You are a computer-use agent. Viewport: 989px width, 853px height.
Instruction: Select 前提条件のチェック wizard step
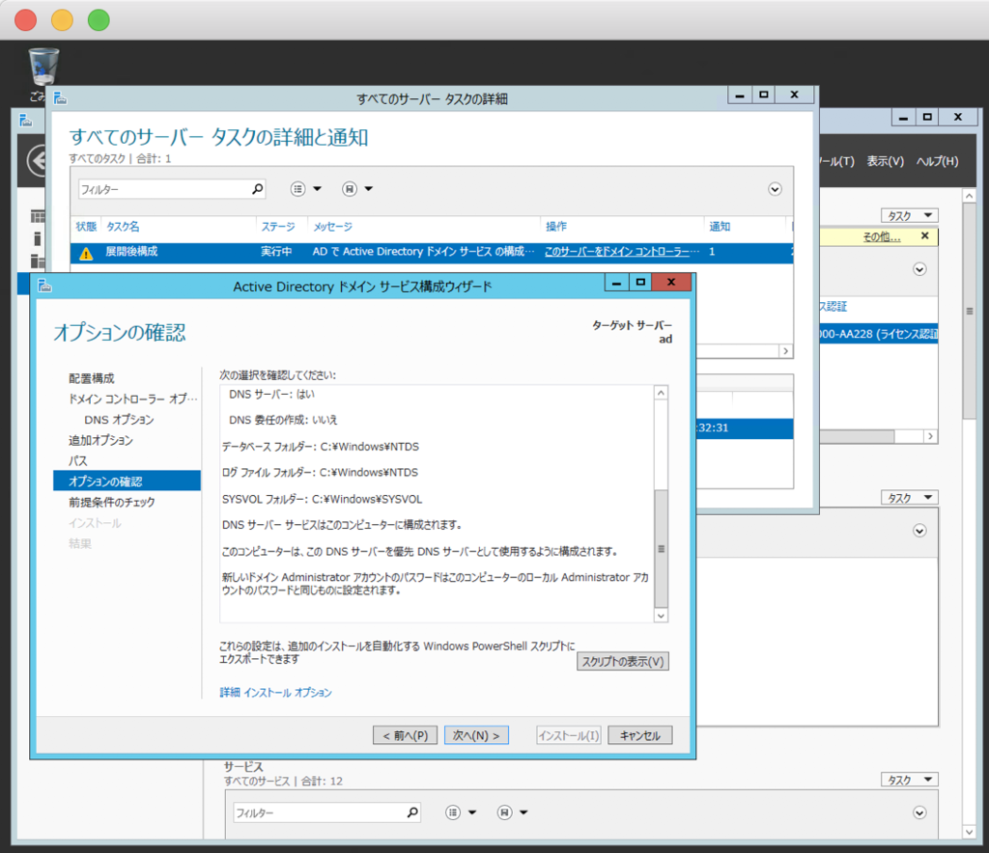click(x=111, y=502)
